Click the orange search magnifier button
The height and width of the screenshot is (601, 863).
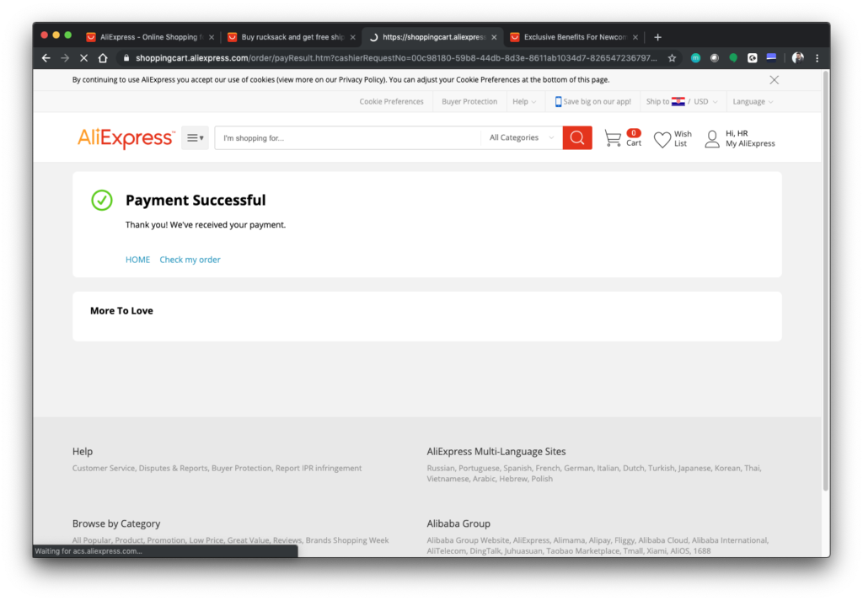pyautogui.click(x=577, y=138)
